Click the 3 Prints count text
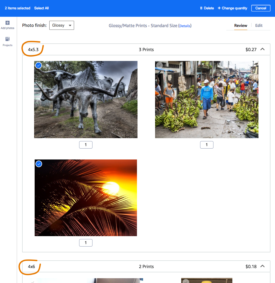The height and width of the screenshot is (283, 275). [146, 50]
